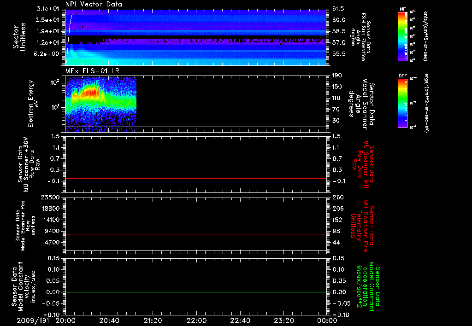Click the '2.5e+01' sector tick label
This screenshot has height=326, width=472.
(48, 20)
